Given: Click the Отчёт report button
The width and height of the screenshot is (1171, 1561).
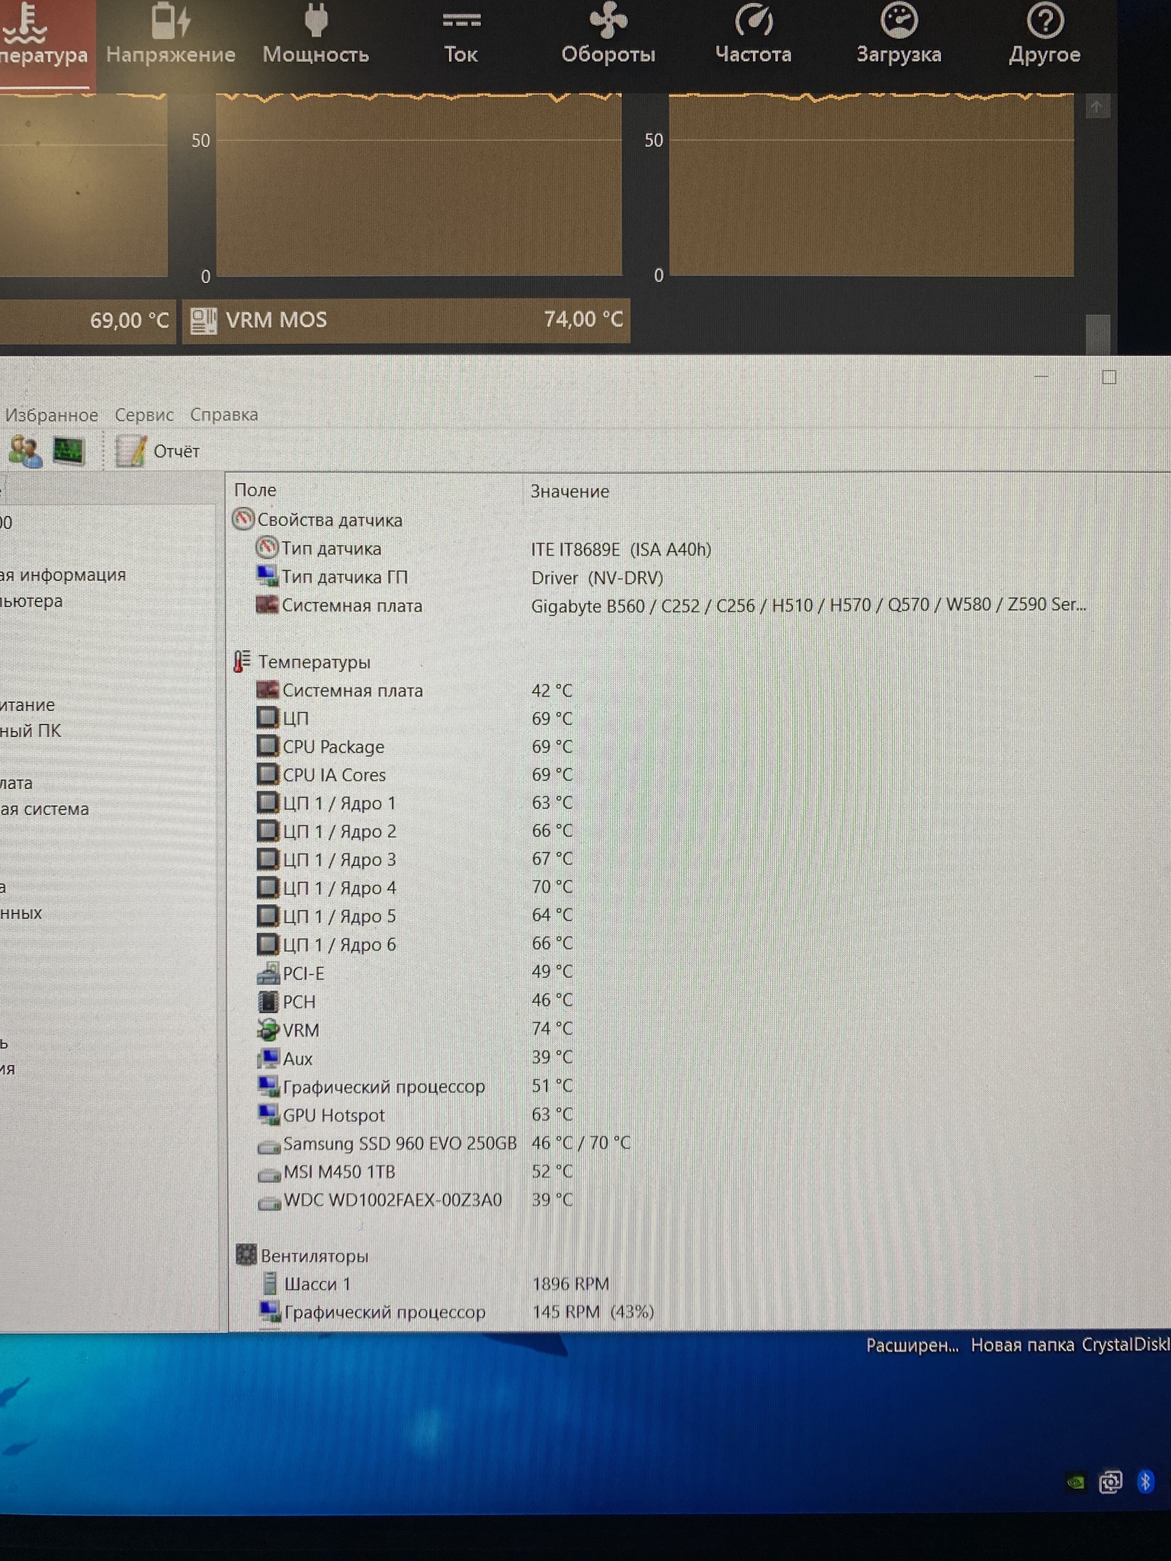Looking at the screenshot, I should click(x=158, y=451).
